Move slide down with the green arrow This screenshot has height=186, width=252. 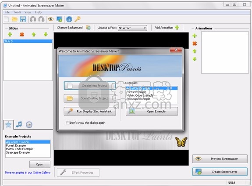tap(46, 34)
